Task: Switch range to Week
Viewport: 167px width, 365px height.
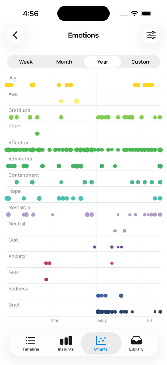Action: pyautogui.click(x=26, y=62)
